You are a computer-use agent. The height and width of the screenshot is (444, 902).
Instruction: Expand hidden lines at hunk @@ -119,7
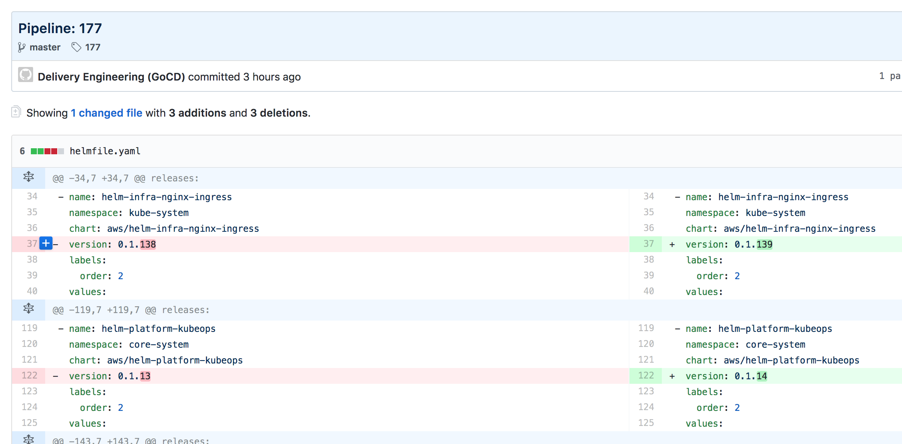[28, 309]
